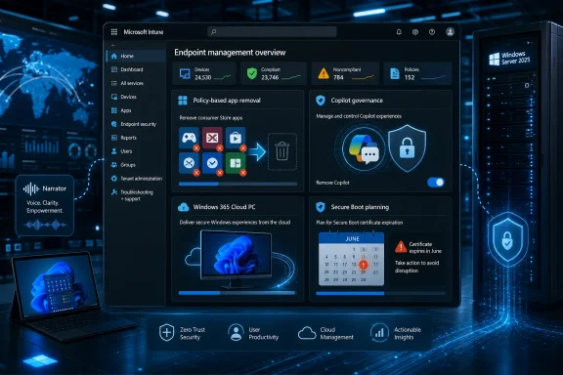The width and height of the screenshot is (563, 375).
Task: Click the trash bin drop target
Action: (x=282, y=151)
